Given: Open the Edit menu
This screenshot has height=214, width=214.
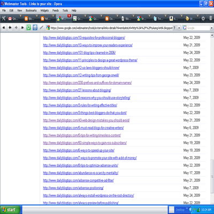Looking at the screenshot, I should tap(11, 11).
